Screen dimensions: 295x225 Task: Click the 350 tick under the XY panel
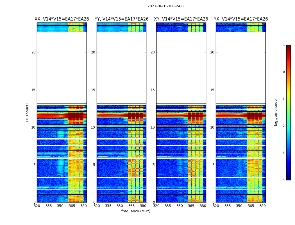click(180, 206)
